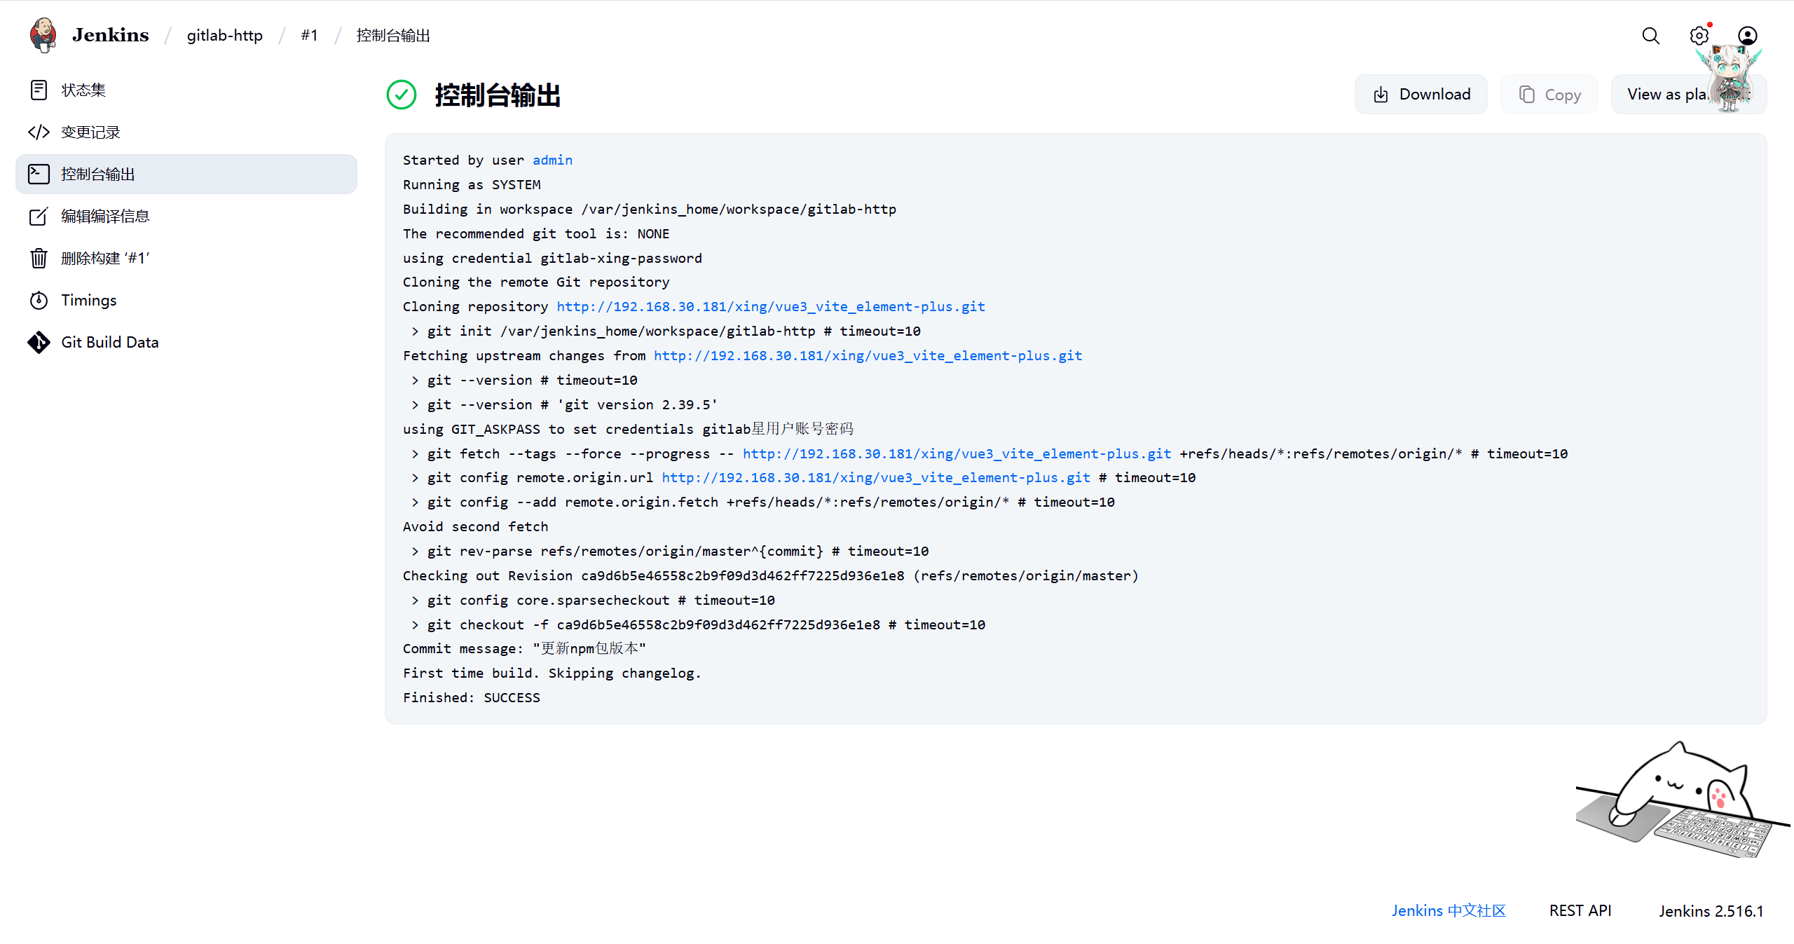The width and height of the screenshot is (1794, 944).
Task: Click the Finished: SUCCESS log line
Action: point(472,697)
